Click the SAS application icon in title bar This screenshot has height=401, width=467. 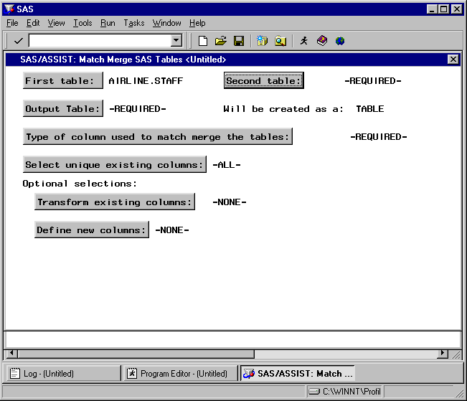click(9, 9)
